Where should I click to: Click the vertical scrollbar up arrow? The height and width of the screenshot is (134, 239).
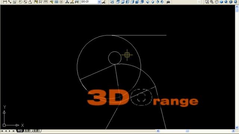click(237, 7)
